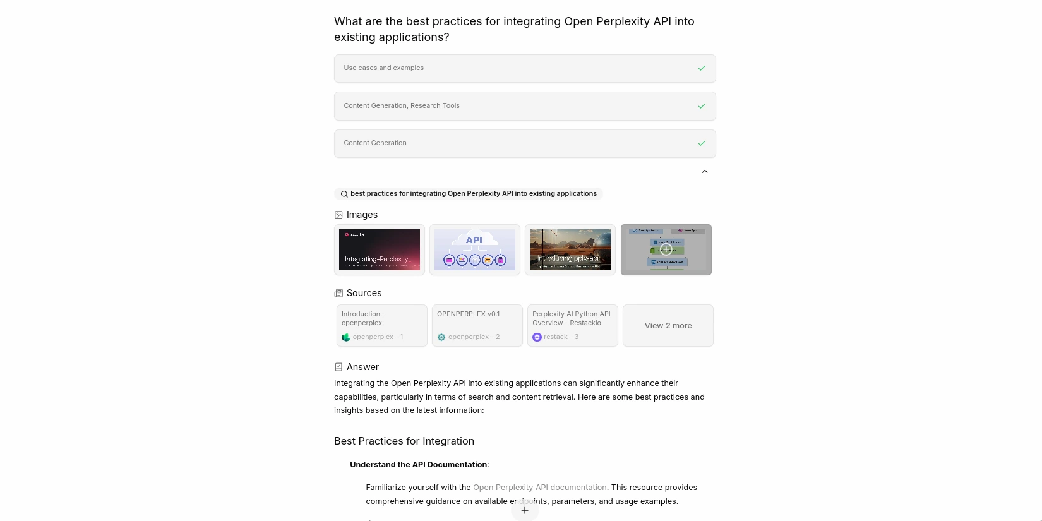
Task: Click the openperplex gear favicon in second source
Action: [x=441, y=337]
